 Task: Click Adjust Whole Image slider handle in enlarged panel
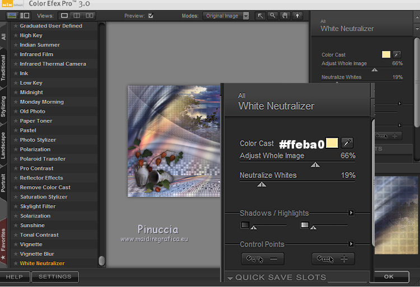[315, 165]
